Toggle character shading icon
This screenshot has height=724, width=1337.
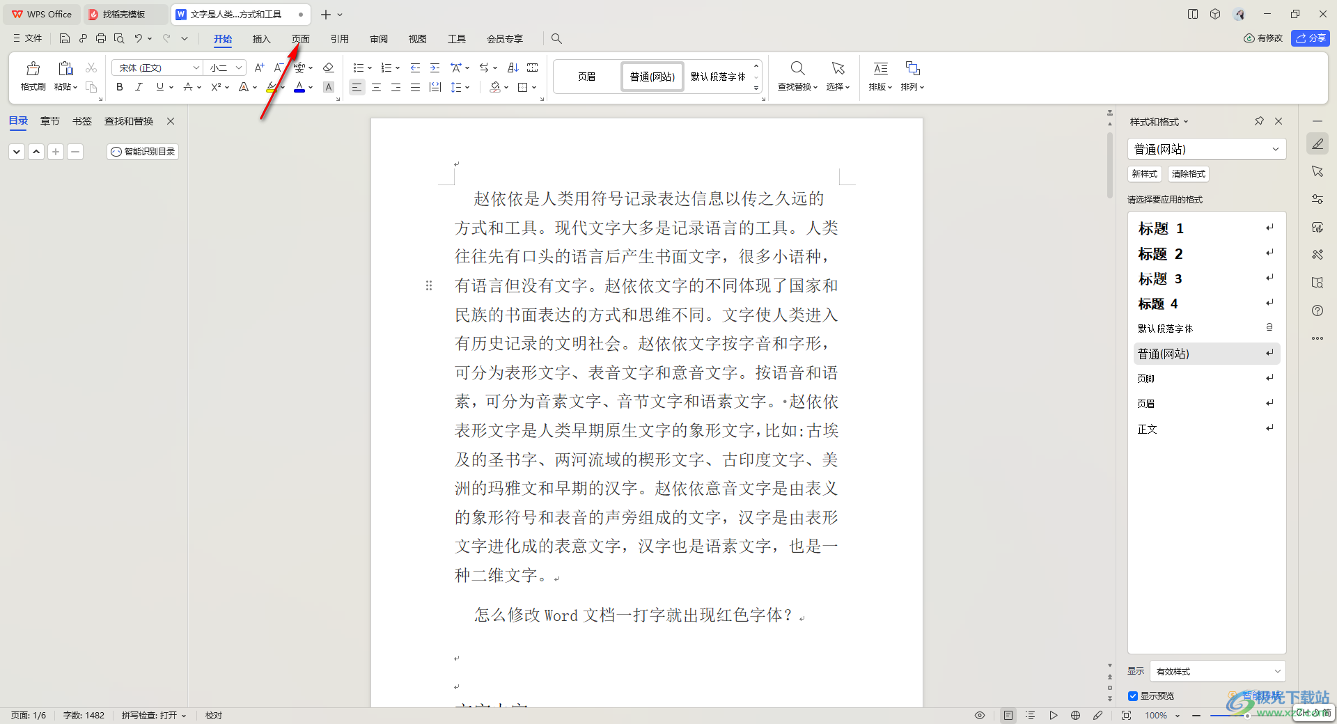pyautogui.click(x=329, y=87)
